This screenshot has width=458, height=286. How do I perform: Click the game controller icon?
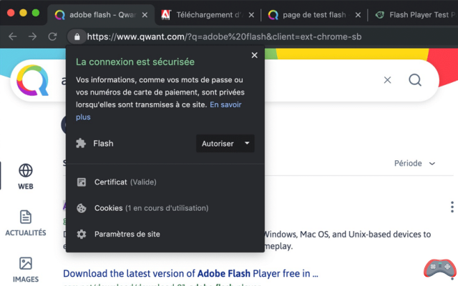(x=440, y=268)
